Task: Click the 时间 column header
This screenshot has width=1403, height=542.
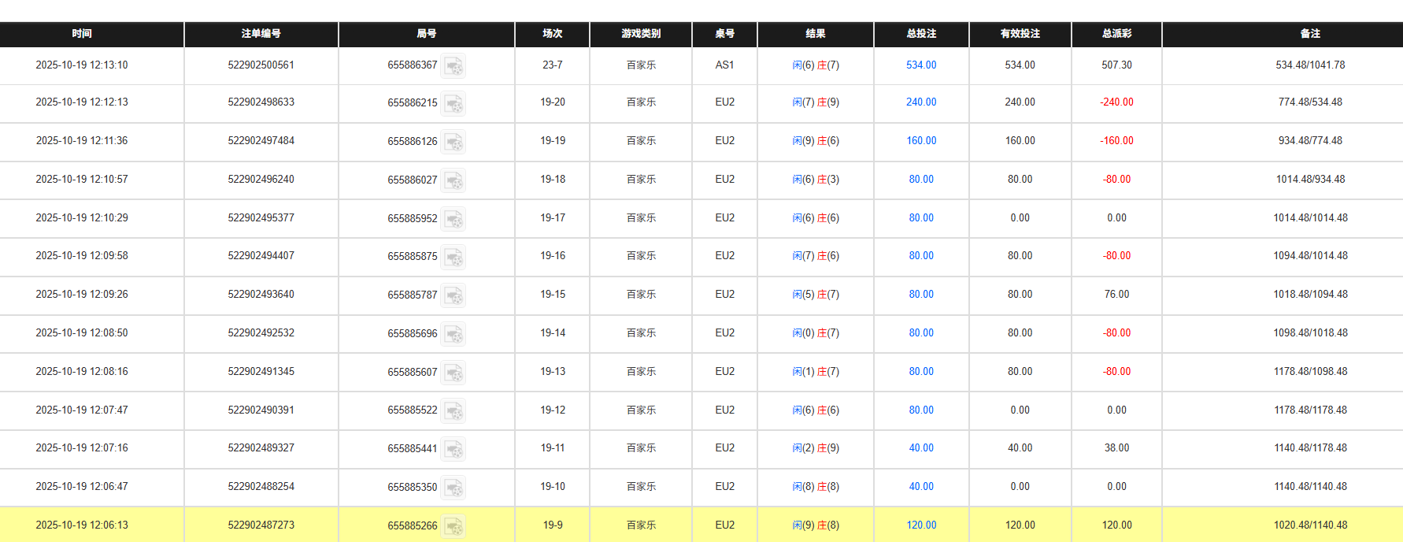Action: (82, 34)
